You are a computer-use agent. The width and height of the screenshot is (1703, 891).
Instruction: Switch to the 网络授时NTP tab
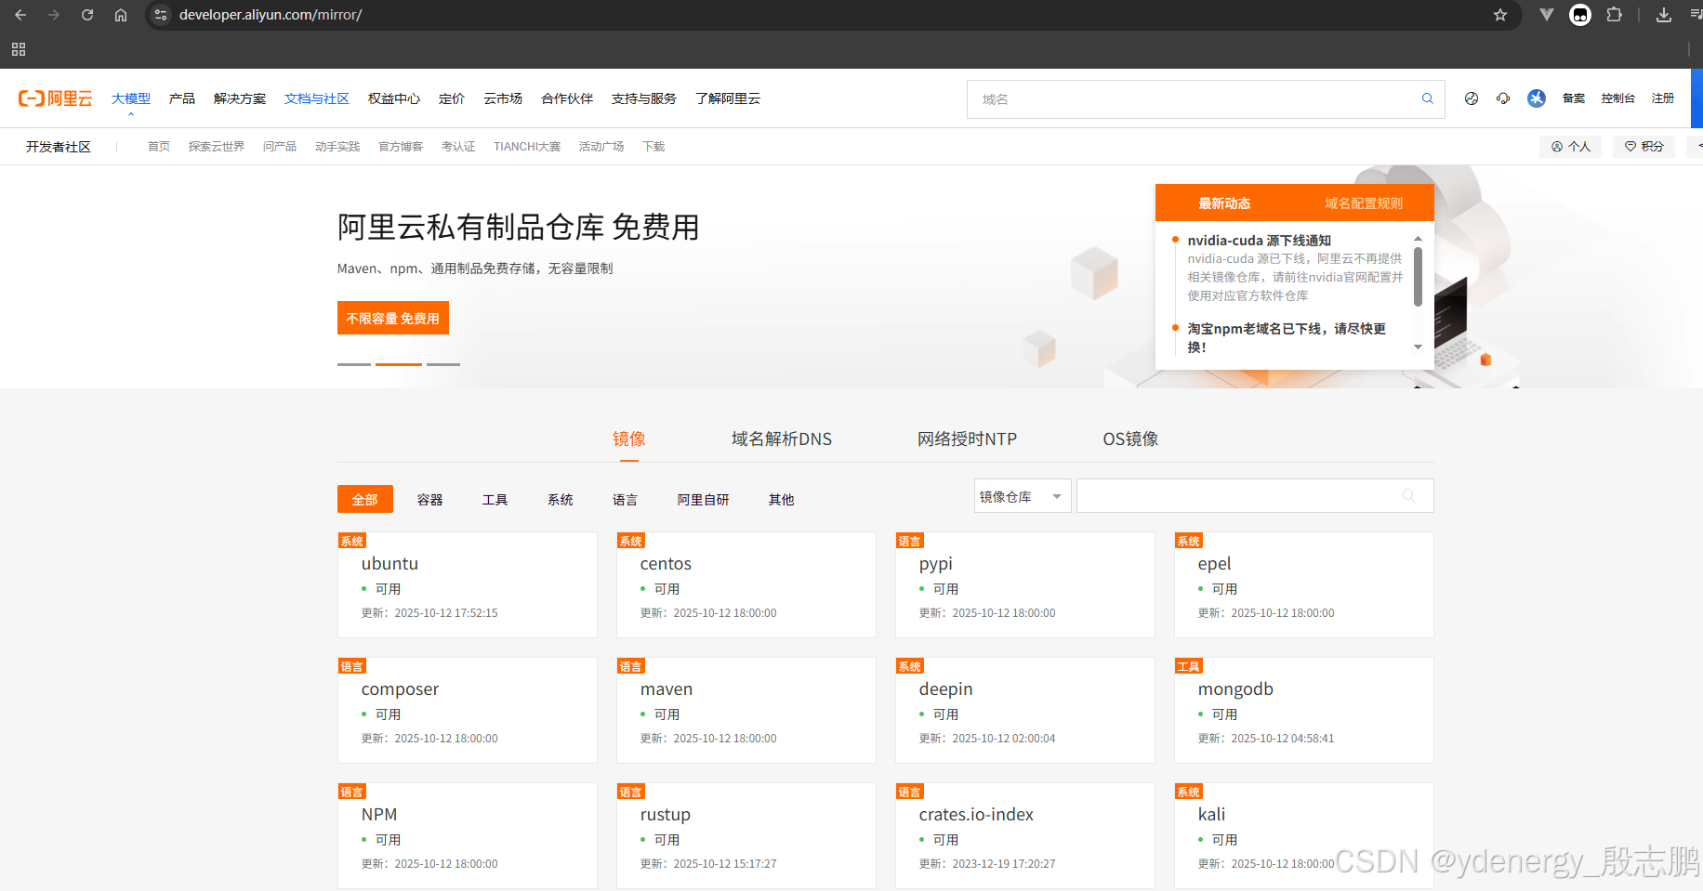[968, 439]
